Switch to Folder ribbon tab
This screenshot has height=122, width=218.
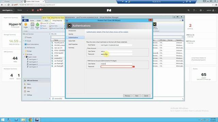click(x=38, y=21)
